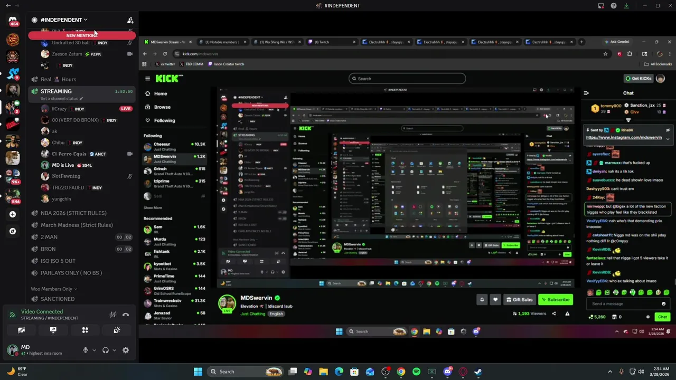Click the Windows taskbar search box
This screenshot has height=380, width=676.
click(x=246, y=372)
